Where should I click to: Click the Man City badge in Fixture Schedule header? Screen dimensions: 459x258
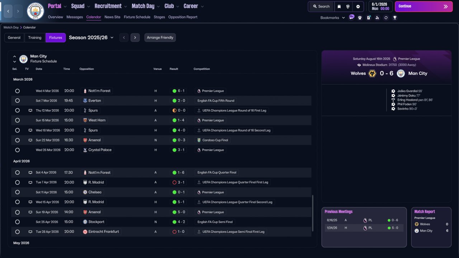pyautogui.click(x=24, y=59)
